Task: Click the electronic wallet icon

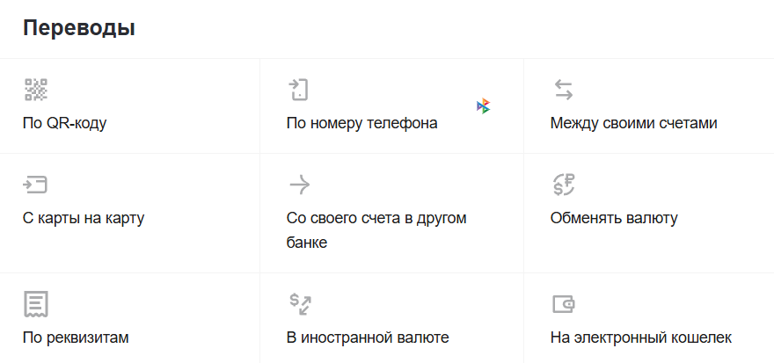Action: point(563,304)
